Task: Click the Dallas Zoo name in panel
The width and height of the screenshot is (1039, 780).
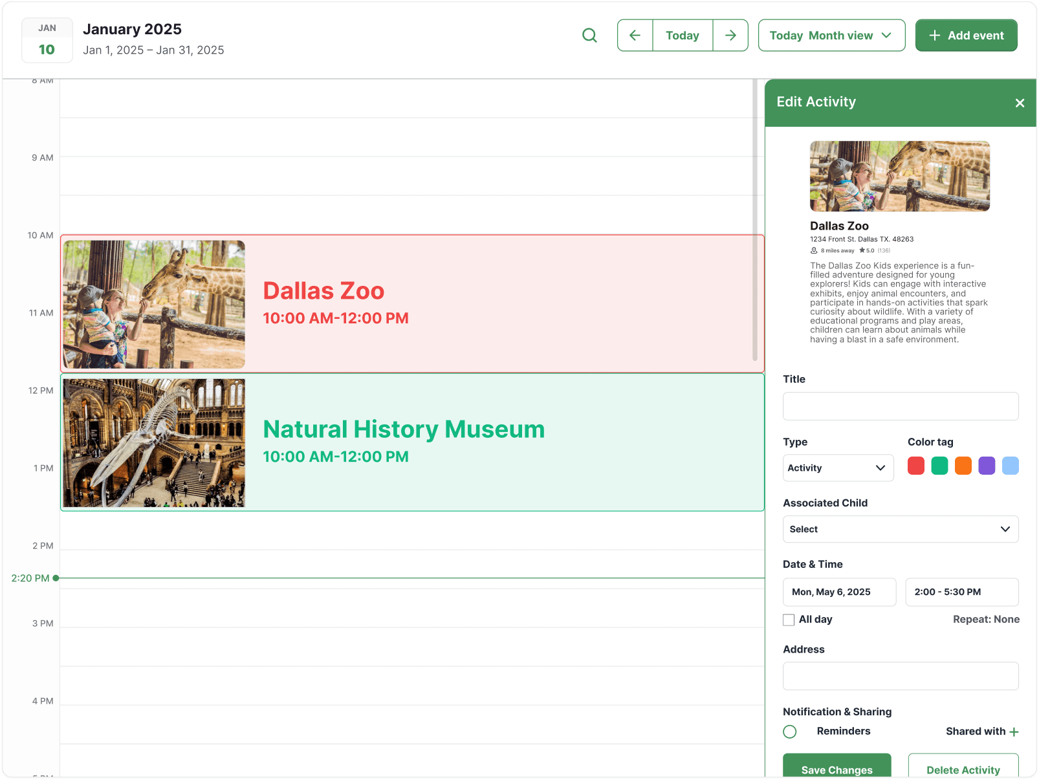Action: tap(839, 226)
